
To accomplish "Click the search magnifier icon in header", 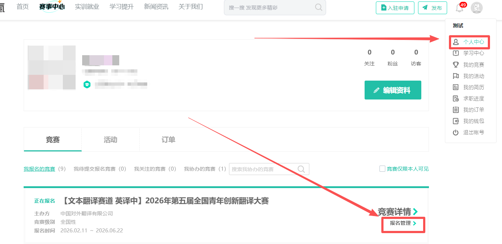I will pos(318,8).
